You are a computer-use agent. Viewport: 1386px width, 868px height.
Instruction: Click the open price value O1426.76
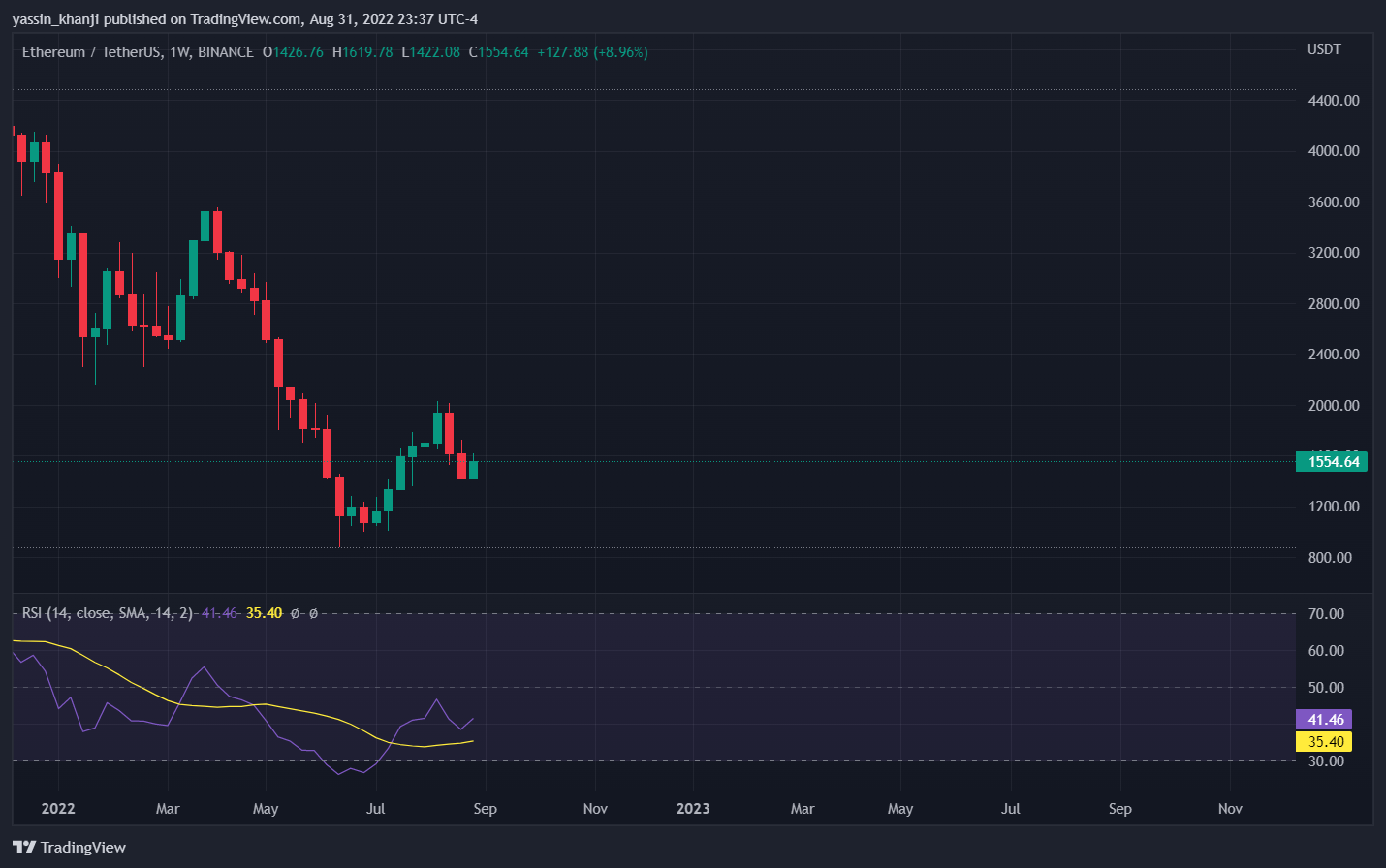click(x=294, y=52)
